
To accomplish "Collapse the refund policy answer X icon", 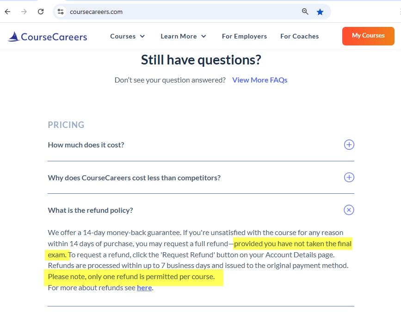I will pos(349,210).
